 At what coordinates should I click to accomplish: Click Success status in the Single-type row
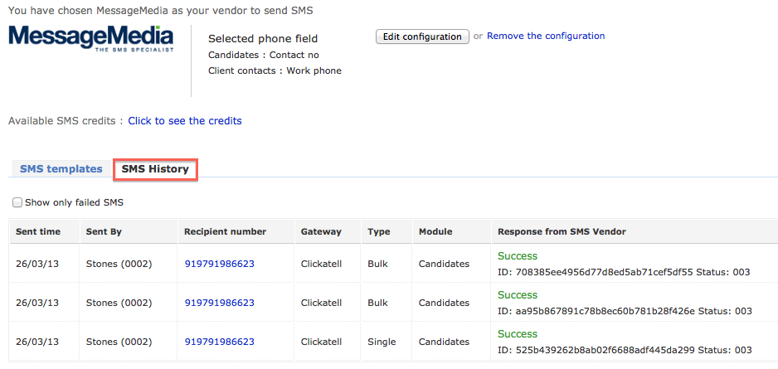pos(518,334)
